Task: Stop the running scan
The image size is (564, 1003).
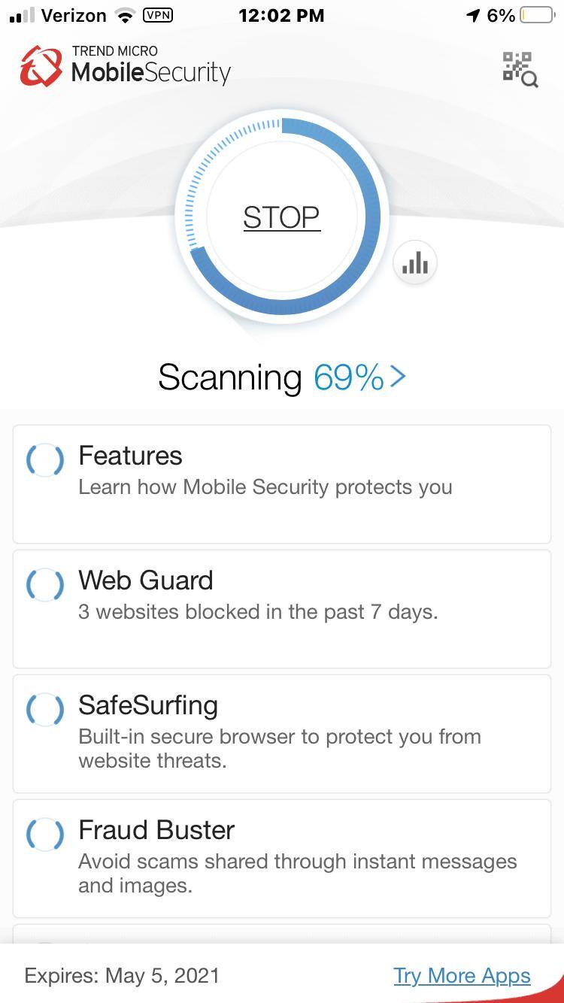Action: 281,217
